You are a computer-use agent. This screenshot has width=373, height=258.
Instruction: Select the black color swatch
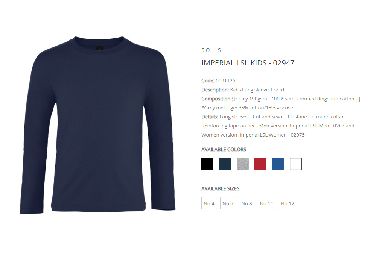207,164
